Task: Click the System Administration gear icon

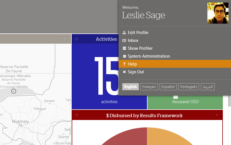Action: [124, 56]
